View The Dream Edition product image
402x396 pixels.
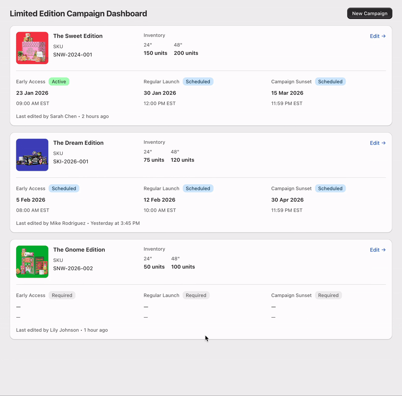(32, 155)
